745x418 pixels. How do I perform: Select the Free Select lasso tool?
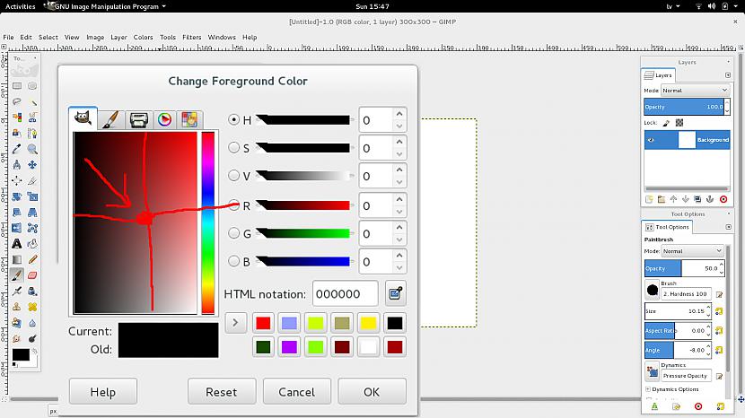tap(17, 101)
